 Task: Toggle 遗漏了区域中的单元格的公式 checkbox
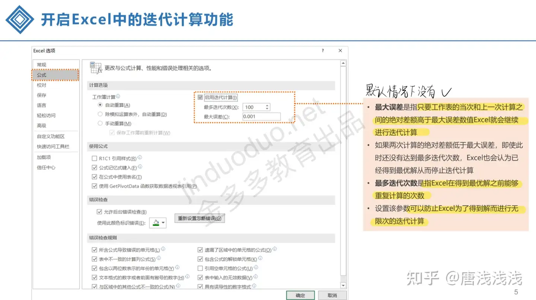[x=200, y=250]
